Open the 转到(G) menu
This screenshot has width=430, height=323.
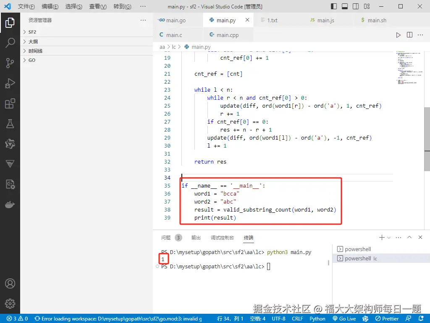[122, 6]
